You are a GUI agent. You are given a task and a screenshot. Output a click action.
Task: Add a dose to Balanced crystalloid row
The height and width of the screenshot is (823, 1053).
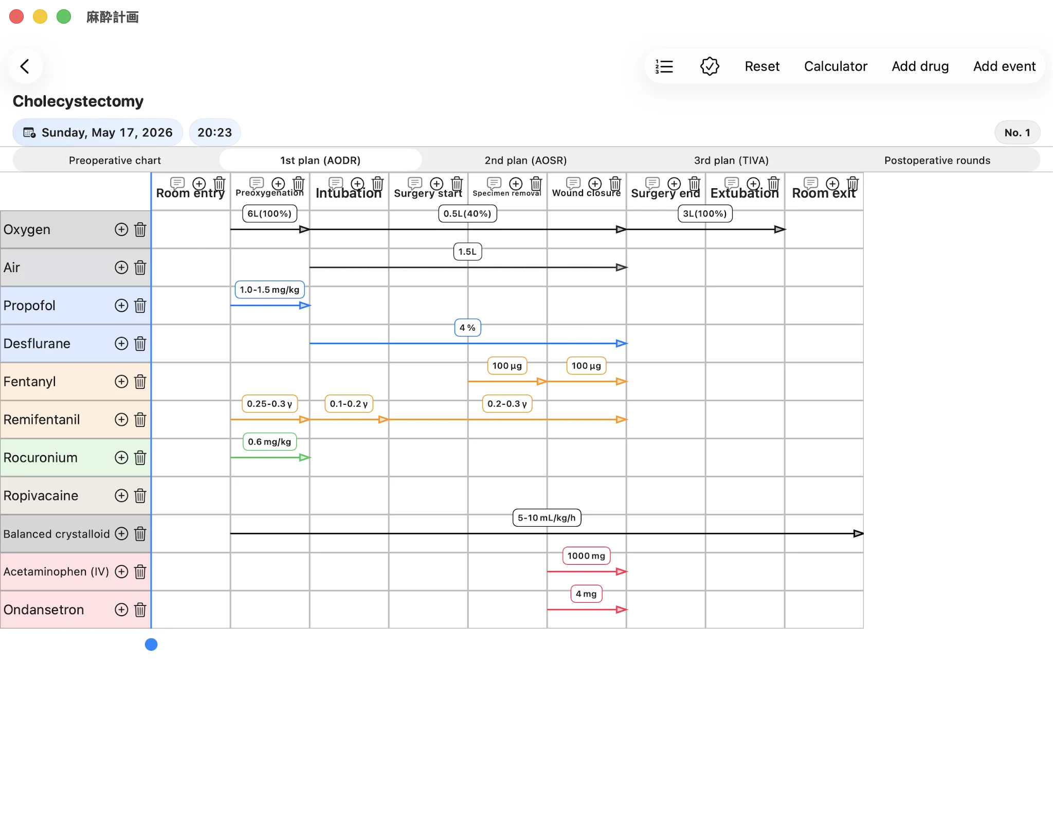pos(121,533)
